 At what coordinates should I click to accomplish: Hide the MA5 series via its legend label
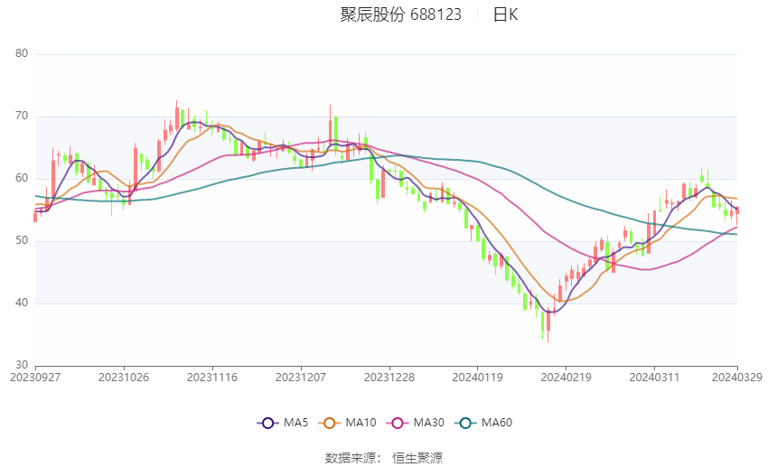coord(296,423)
